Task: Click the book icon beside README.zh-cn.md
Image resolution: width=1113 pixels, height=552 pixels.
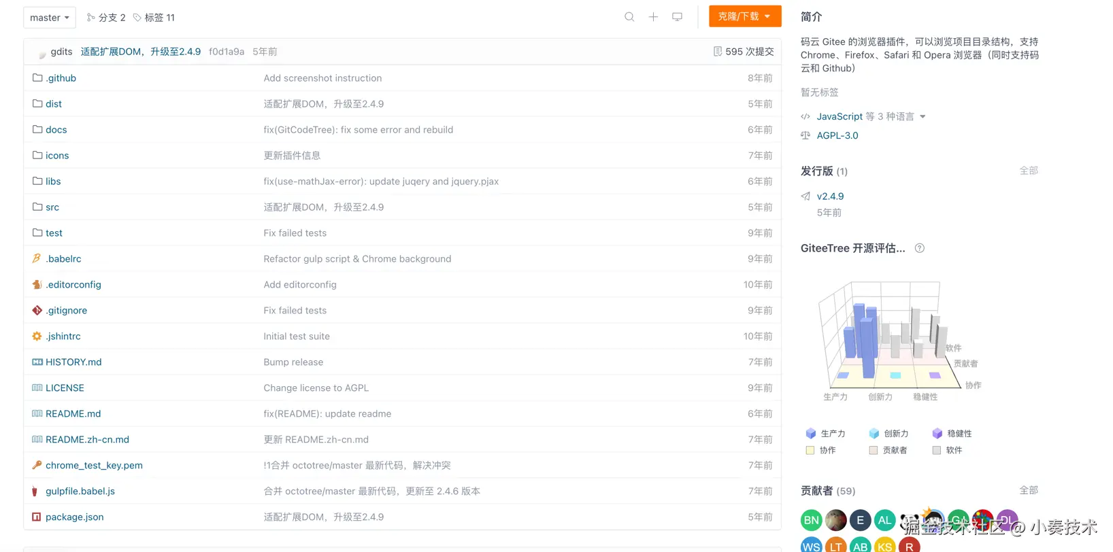Action: coord(37,439)
